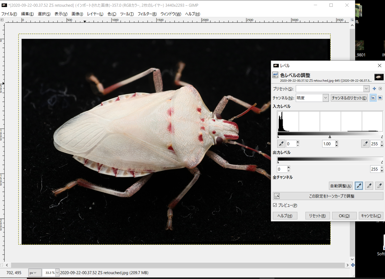The height and width of the screenshot is (279, 385).
Task: Decrease the output high level 255 stepper
Action: pyautogui.click(x=381, y=171)
